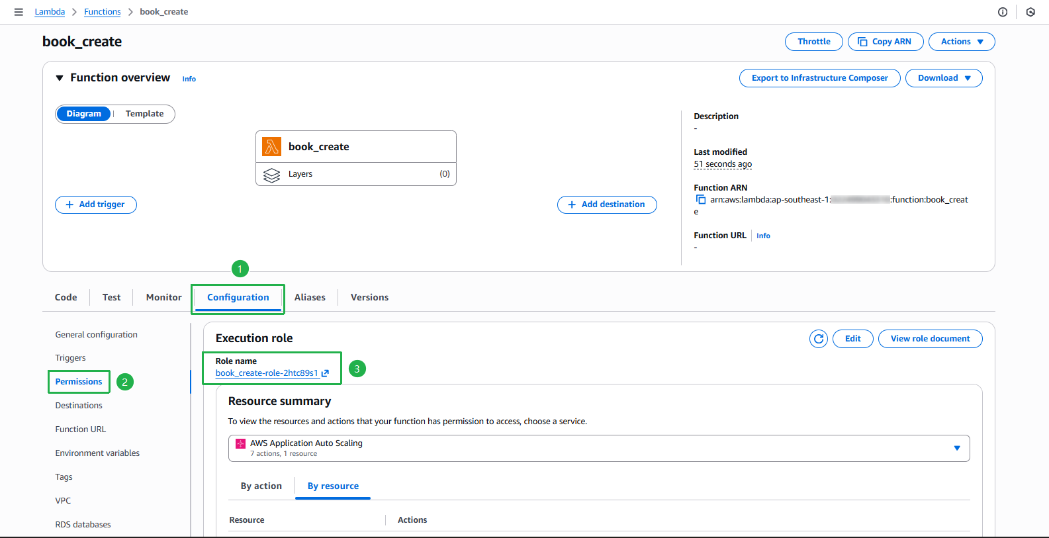Viewport: 1049px width, 538px height.
Task: Select the Diagram view toggle
Action: click(x=83, y=114)
